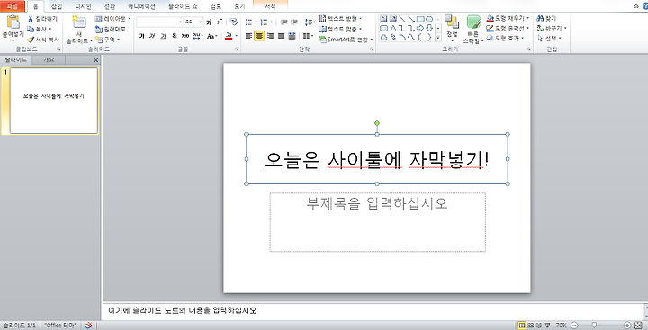
Task: Select the highlighted center-align button
Action: (x=259, y=36)
